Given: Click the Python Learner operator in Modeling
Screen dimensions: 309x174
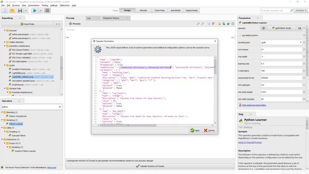Looking at the screenshot, I should point(16,124).
